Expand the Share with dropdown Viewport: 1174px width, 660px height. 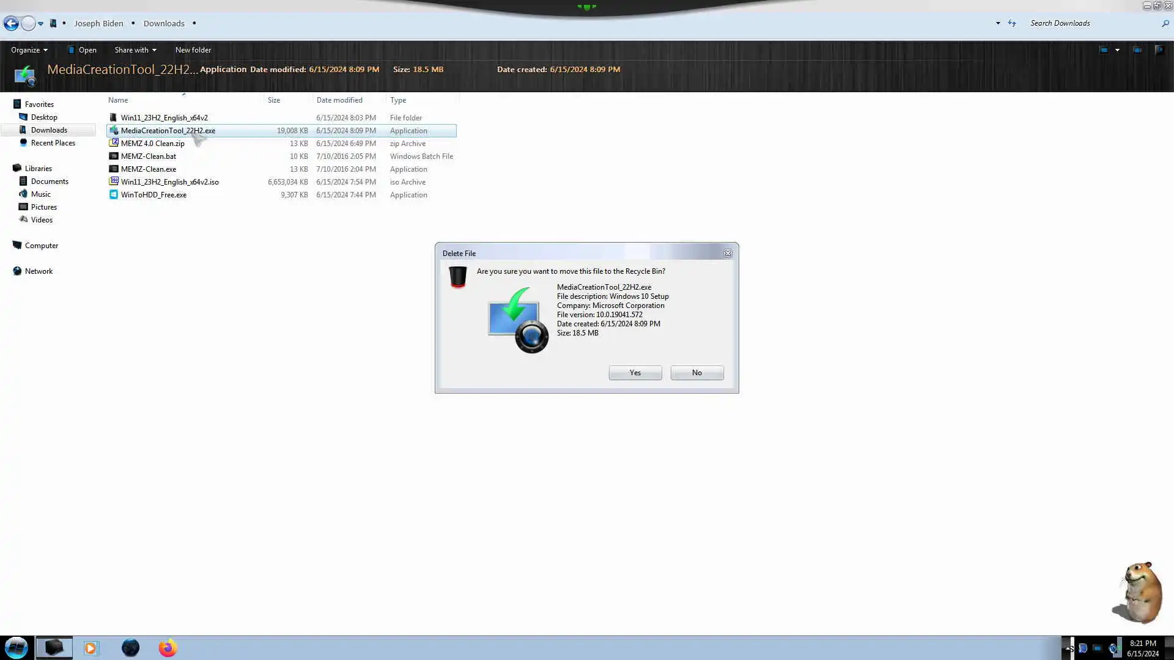[135, 50]
